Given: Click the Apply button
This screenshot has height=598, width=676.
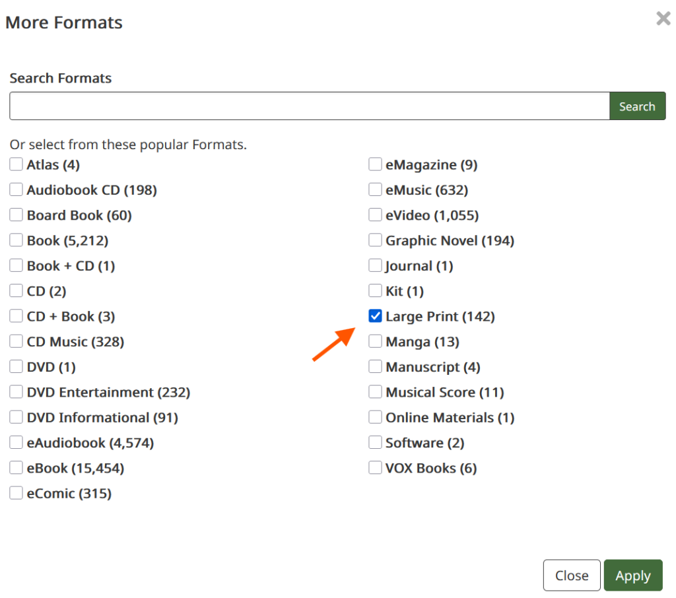Looking at the screenshot, I should click(x=632, y=576).
